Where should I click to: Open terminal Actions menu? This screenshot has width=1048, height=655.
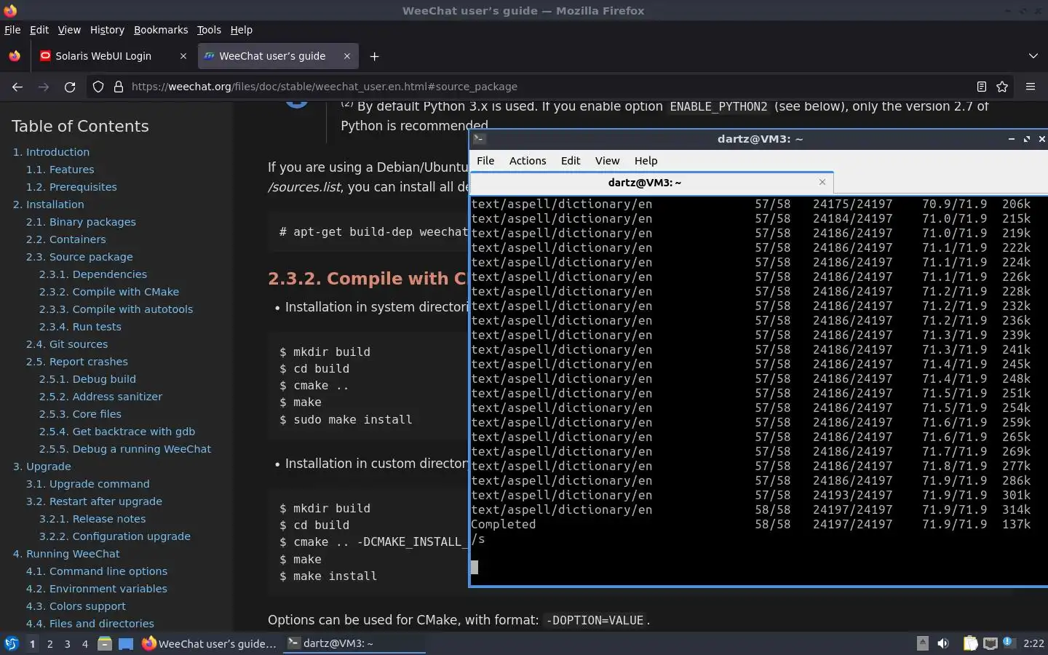[x=528, y=161]
